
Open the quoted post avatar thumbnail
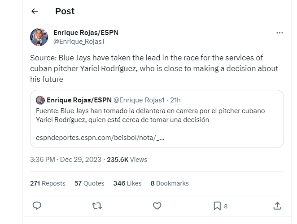(x=40, y=100)
